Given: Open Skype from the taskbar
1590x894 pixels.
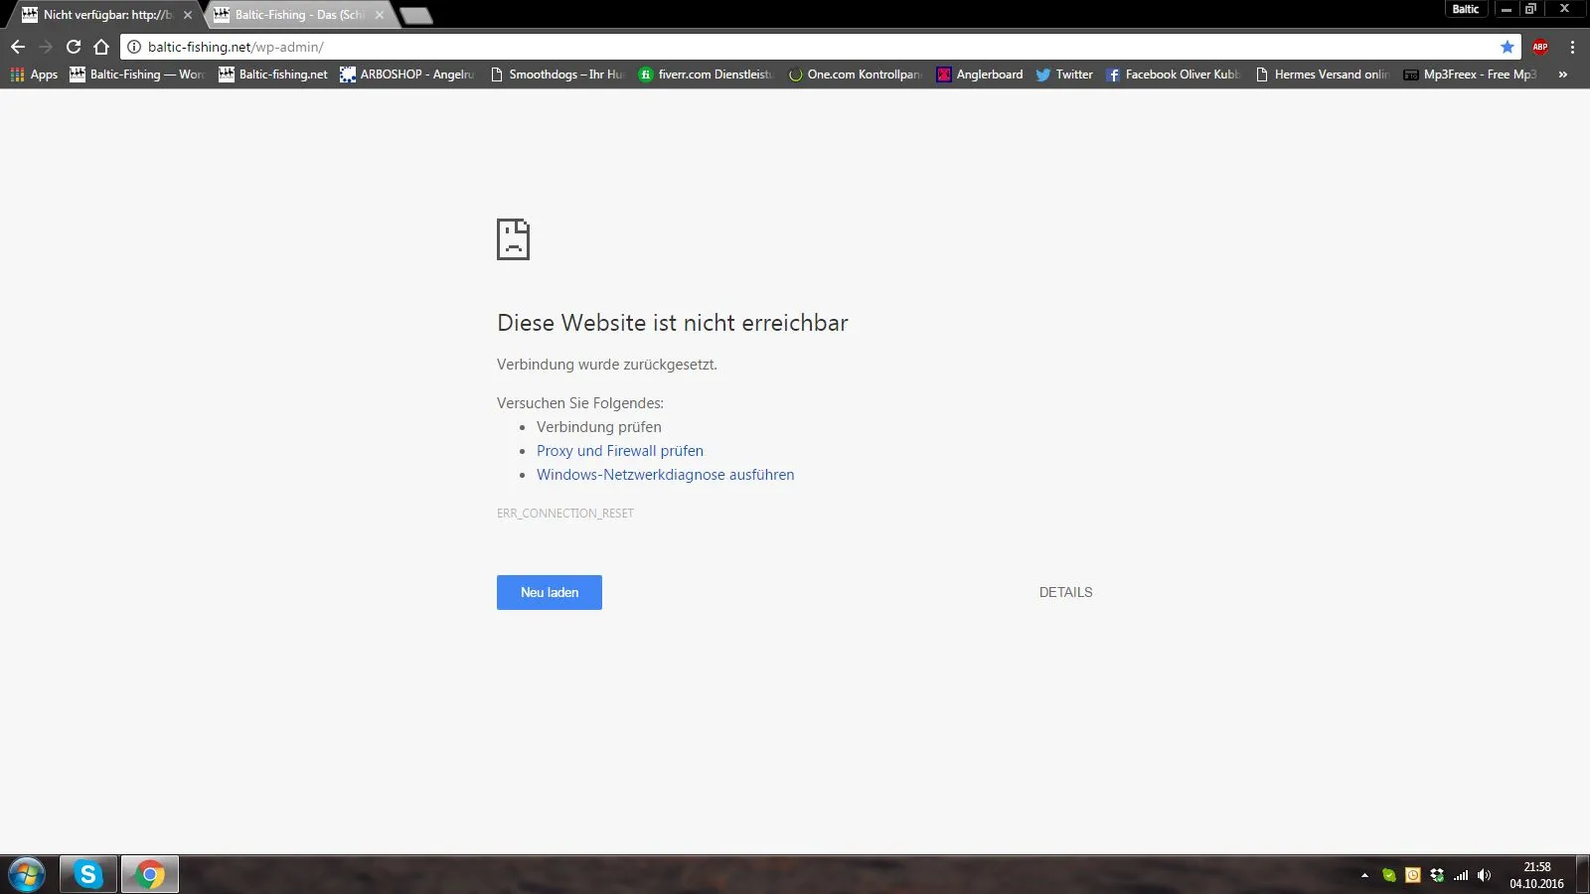Looking at the screenshot, I should [88, 874].
